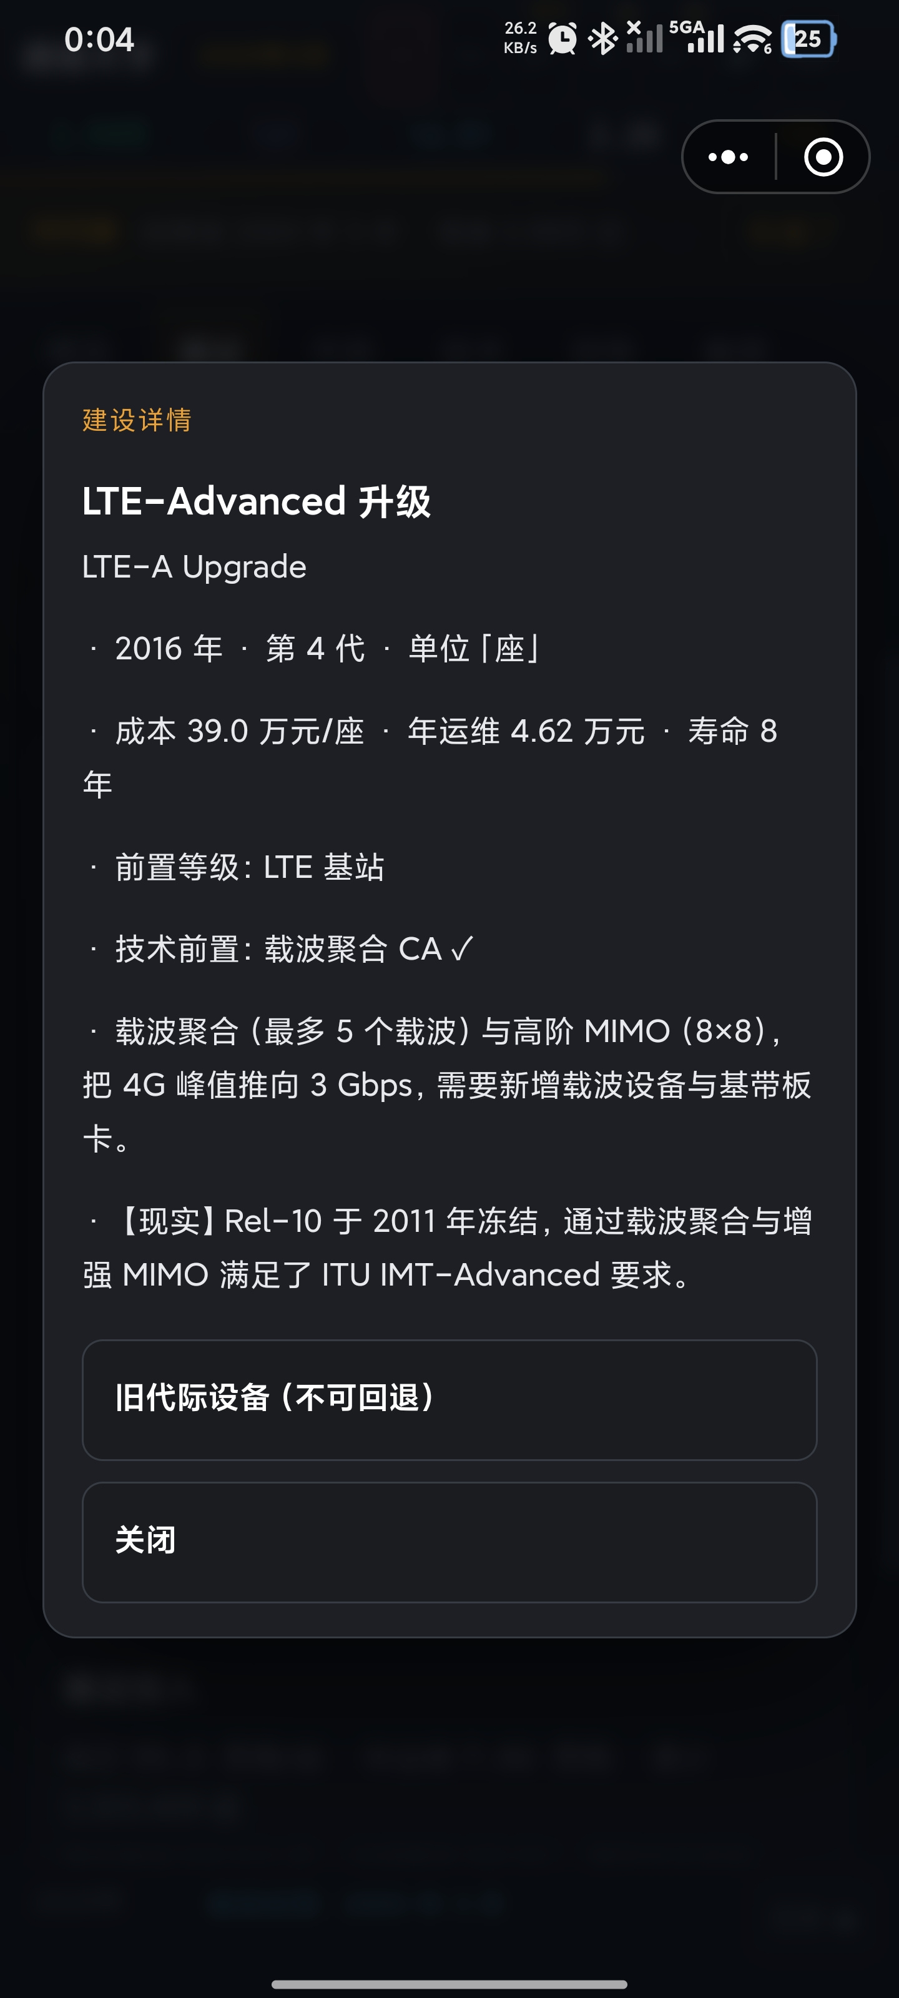Tap the 5GA signal strength bars

click(697, 37)
